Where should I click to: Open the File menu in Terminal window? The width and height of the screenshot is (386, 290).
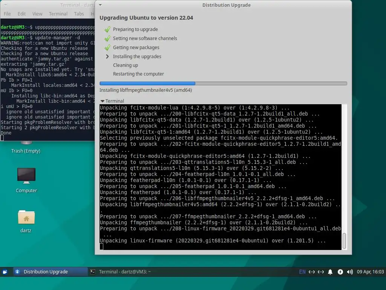point(7,14)
